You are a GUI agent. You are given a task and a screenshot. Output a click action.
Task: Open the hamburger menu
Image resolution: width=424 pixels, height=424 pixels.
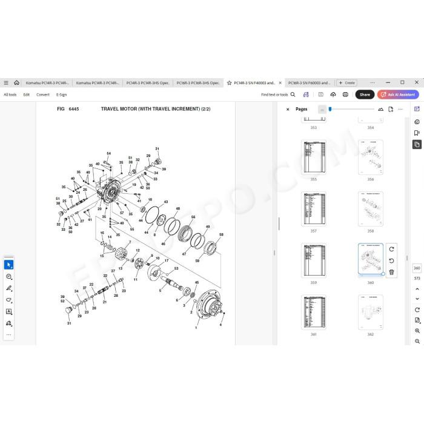coord(6,83)
